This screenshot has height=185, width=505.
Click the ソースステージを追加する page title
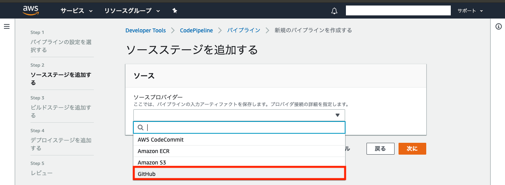[x=192, y=50]
